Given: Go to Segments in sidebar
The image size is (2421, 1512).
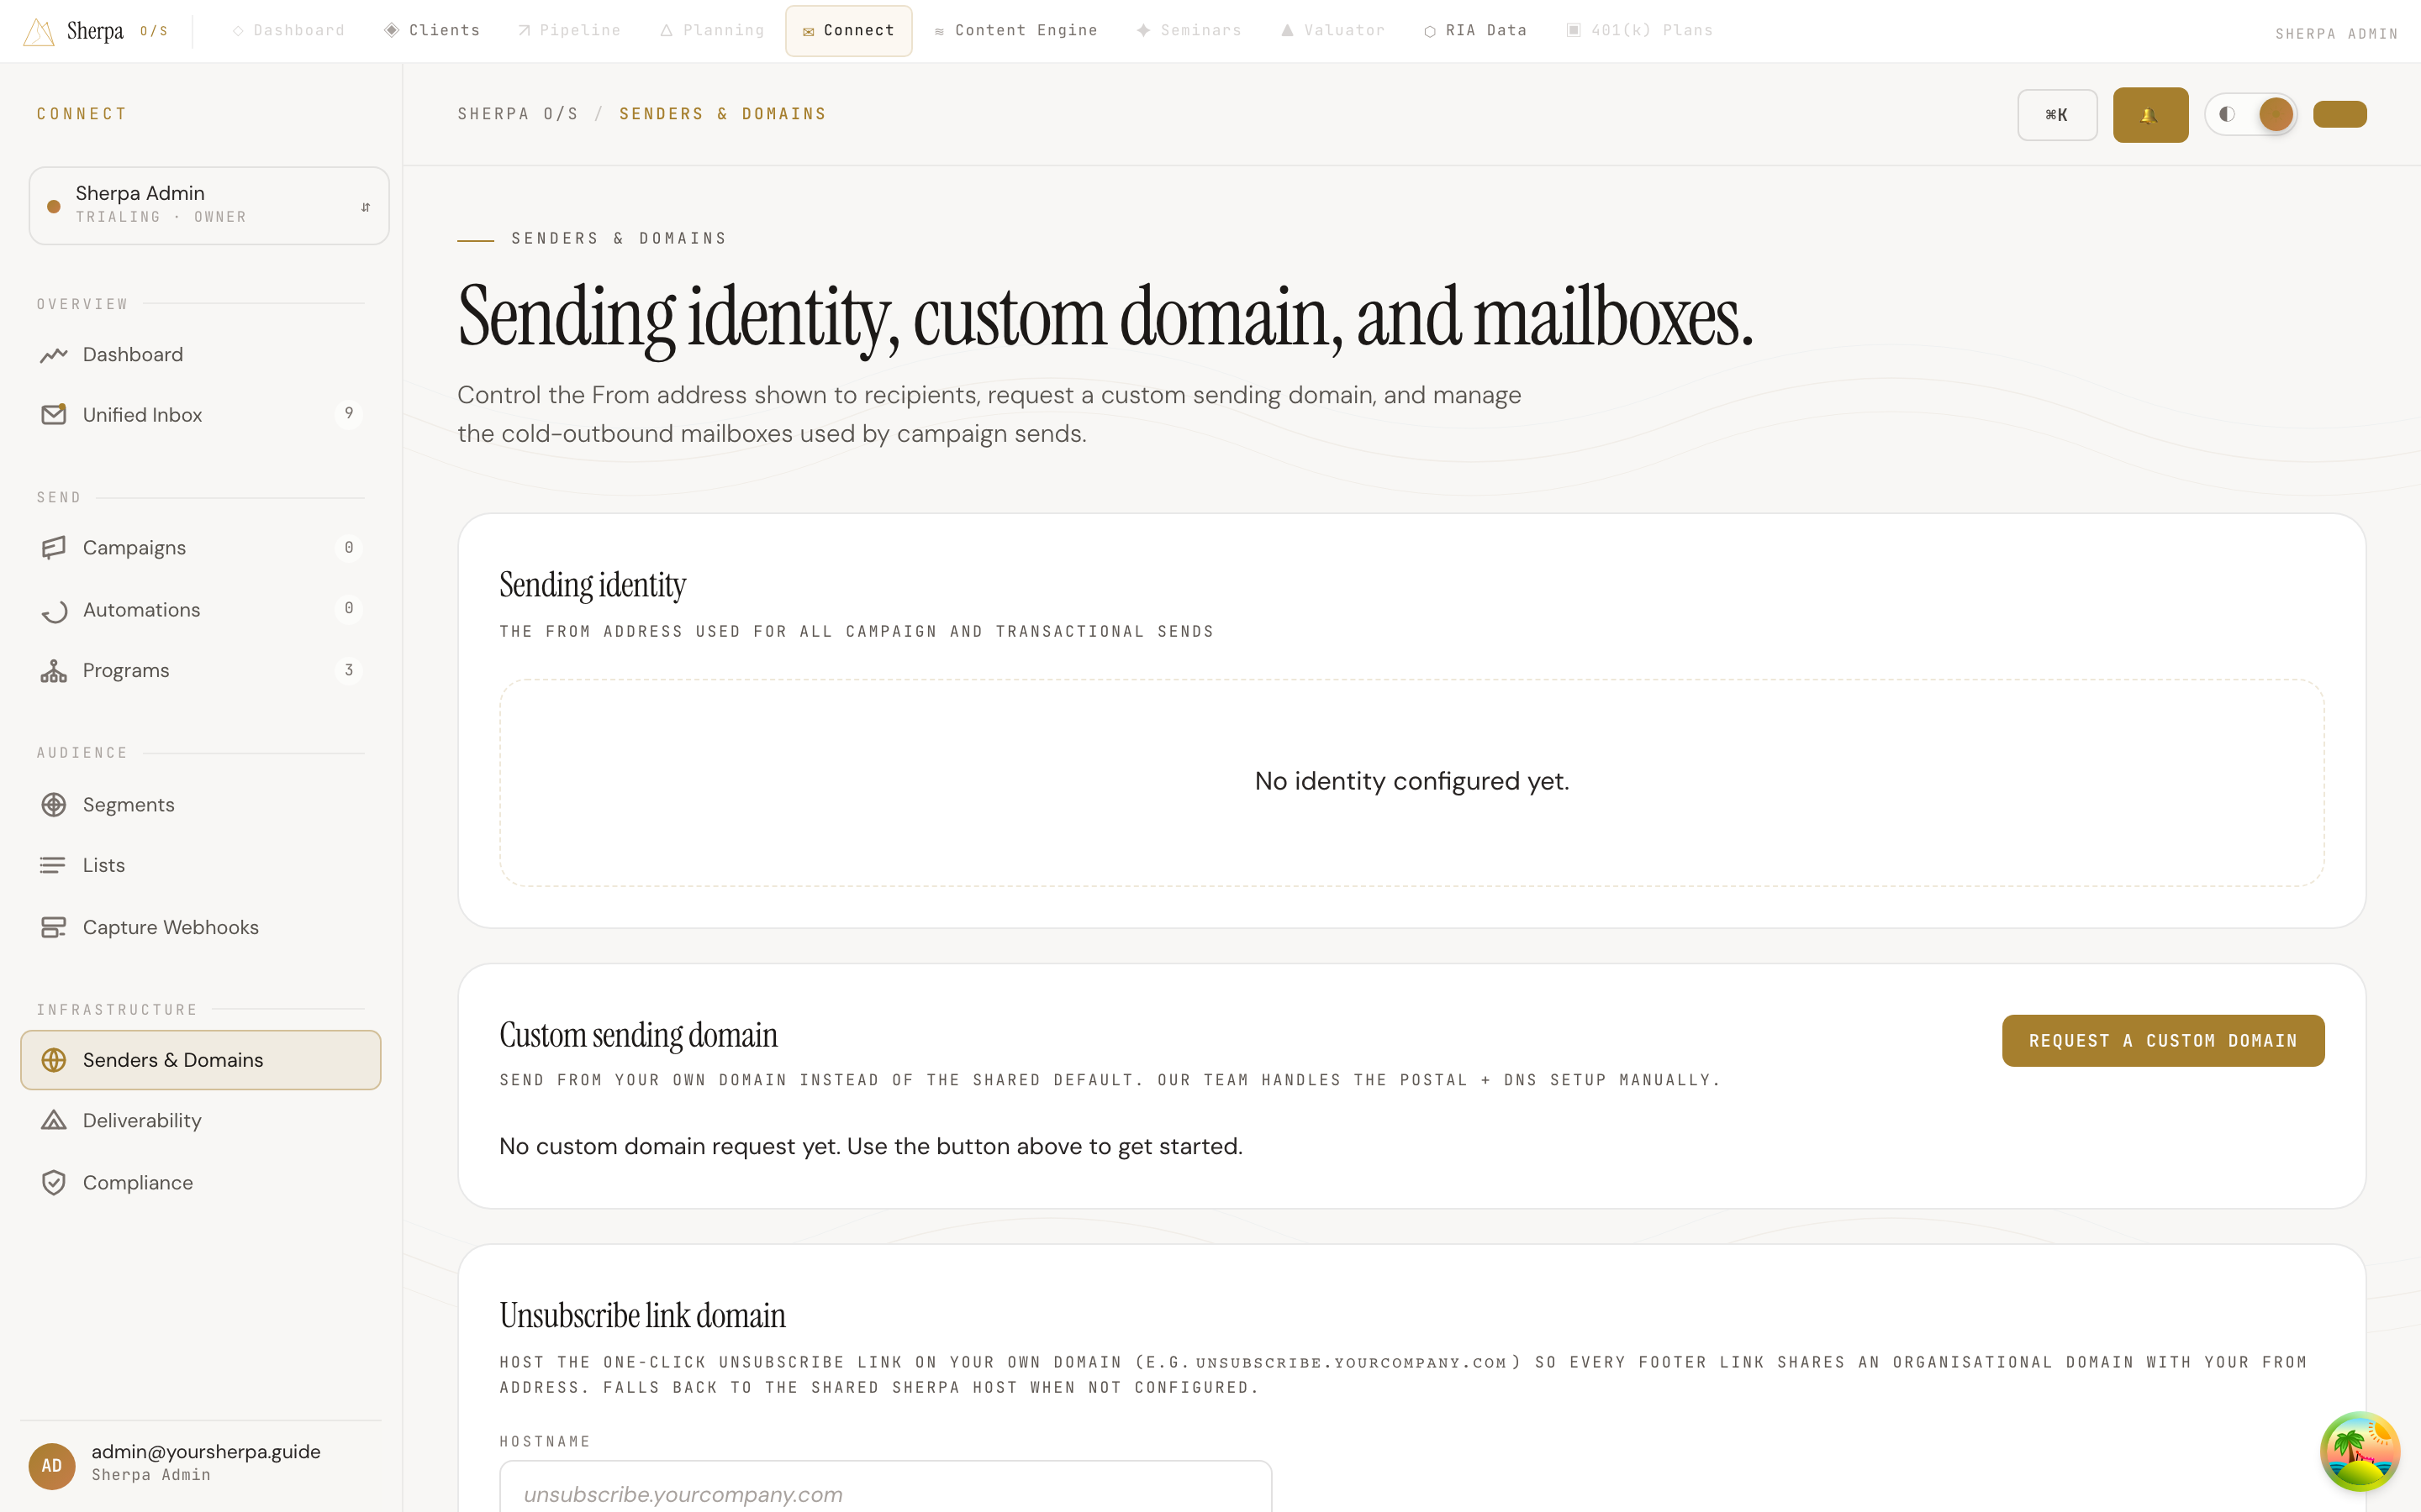Looking at the screenshot, I should click(x=200, y=805).
